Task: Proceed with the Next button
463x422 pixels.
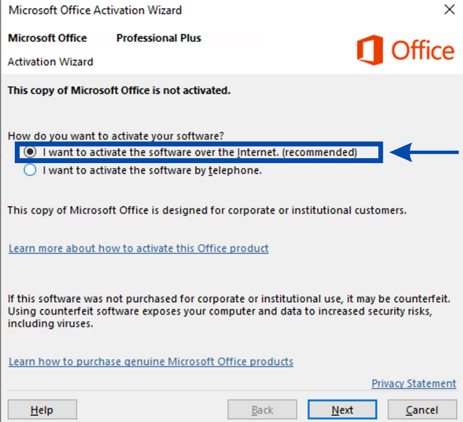Action: click(342, 410)
